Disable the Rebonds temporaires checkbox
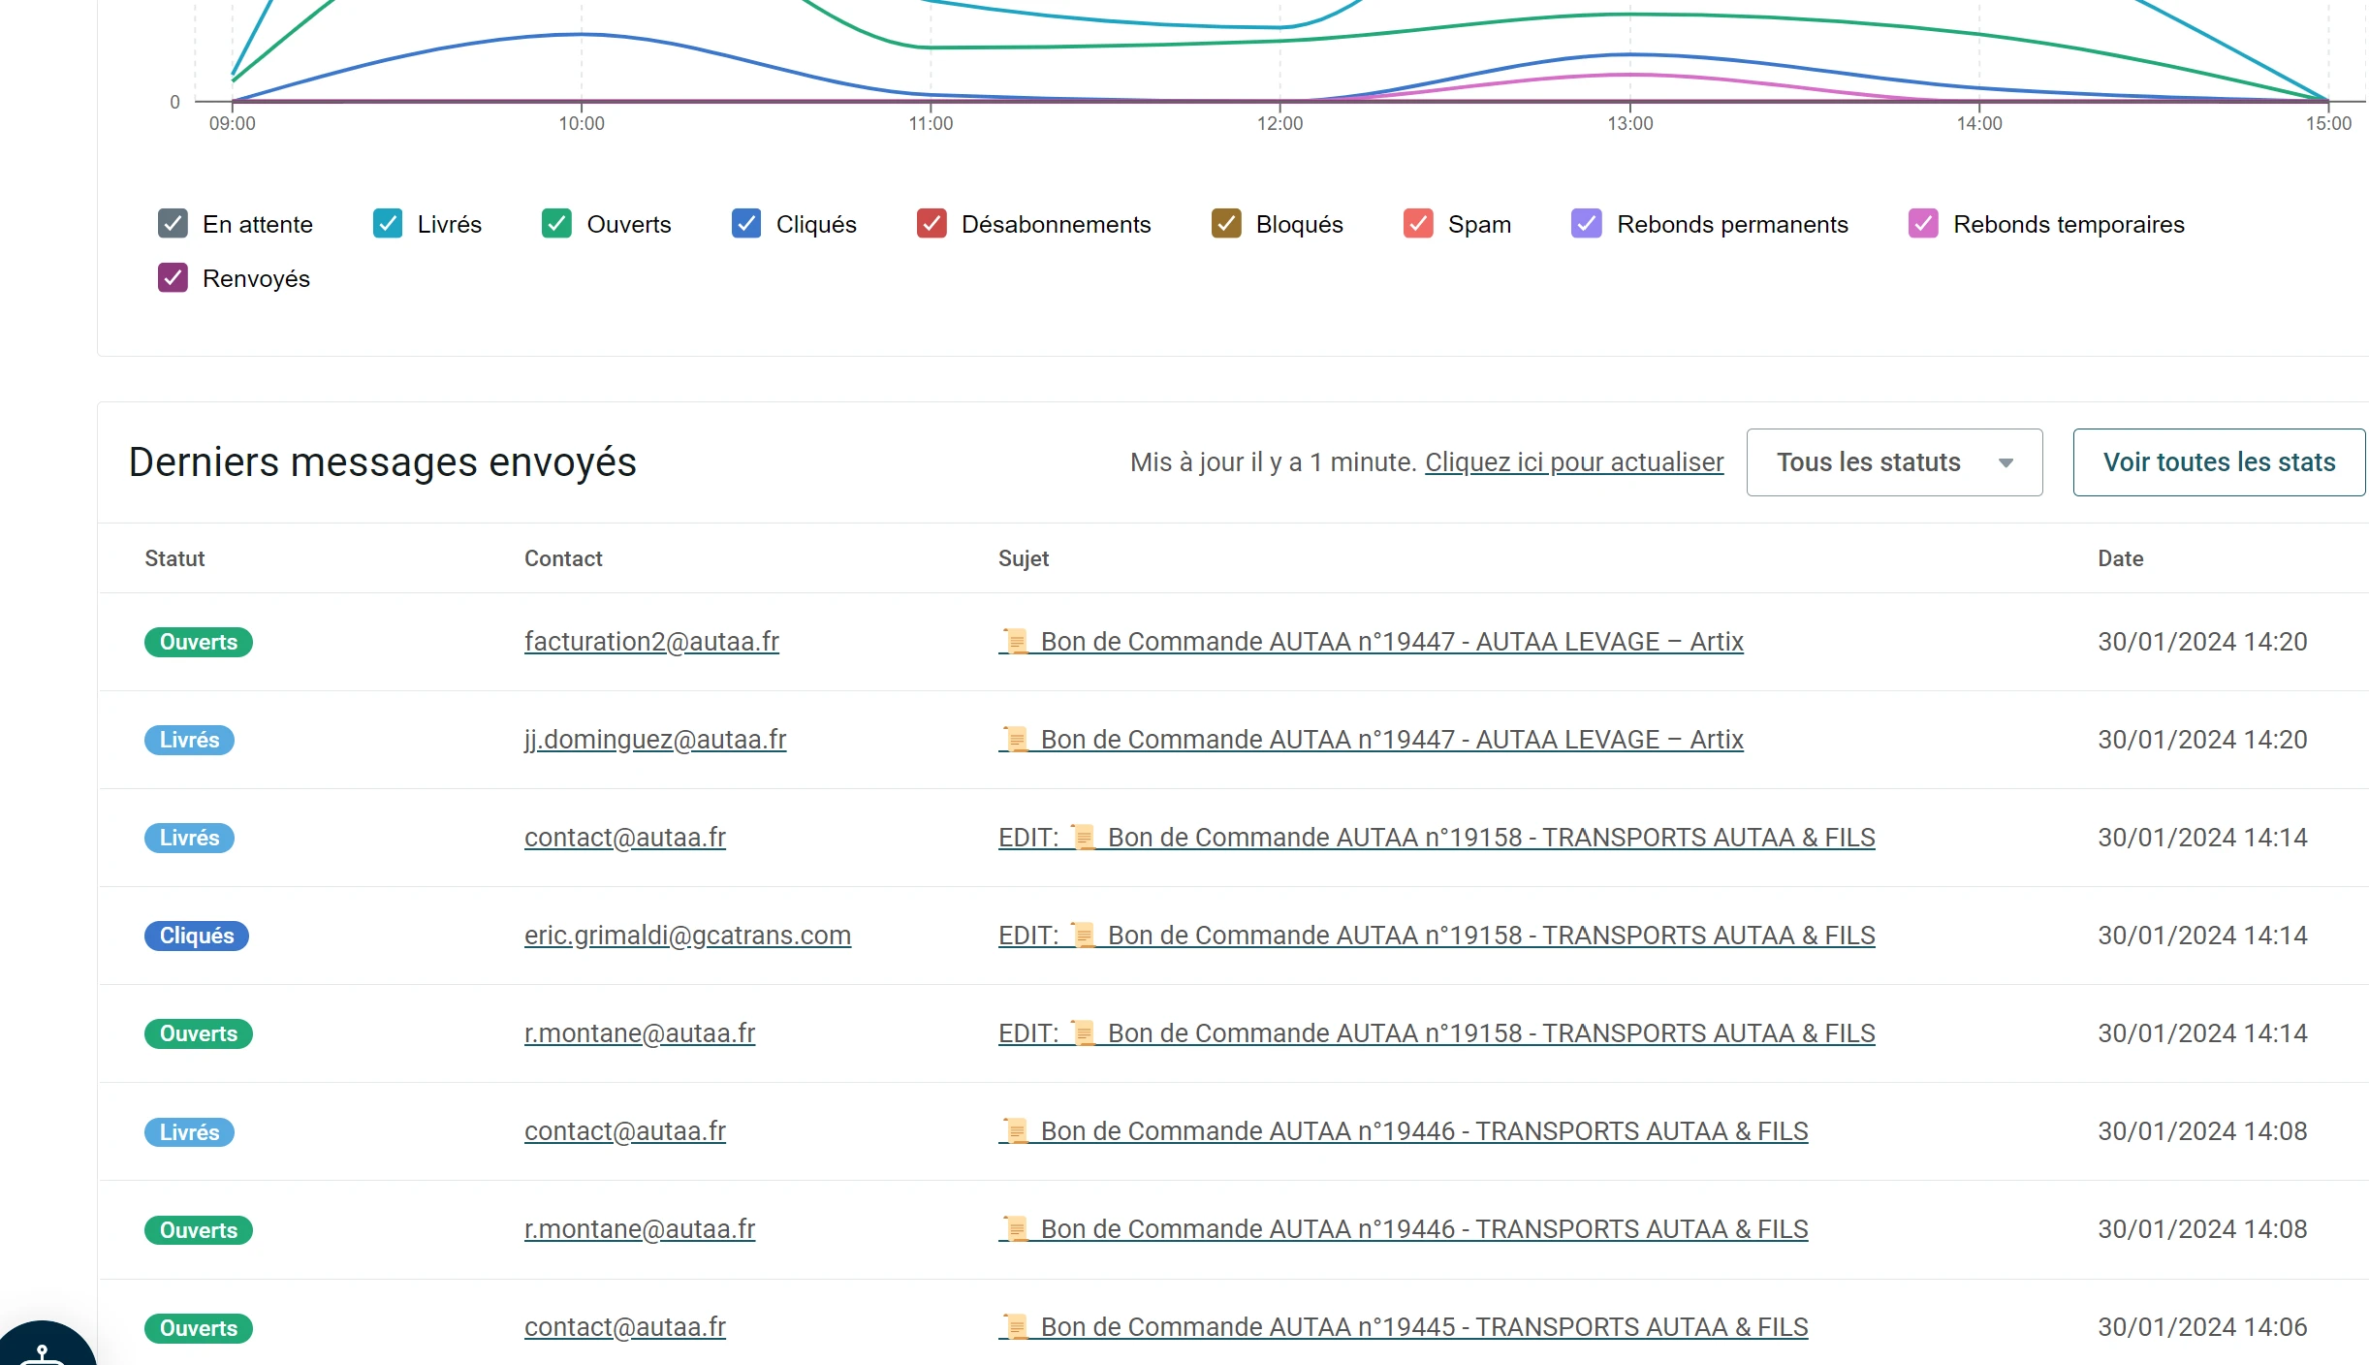 [1923, 223]
